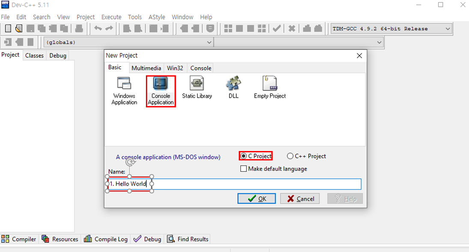Switch to the Multimedia tab
The image size is (469, 252).
146,68
